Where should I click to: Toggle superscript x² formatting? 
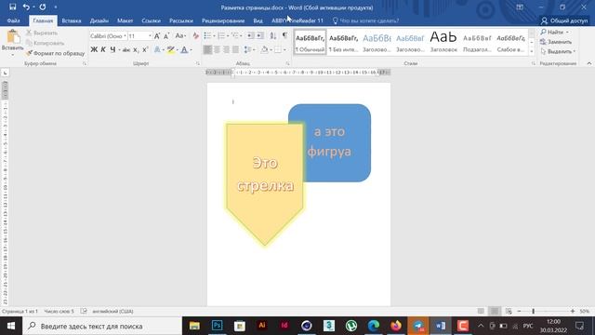[x=145, y=49]
